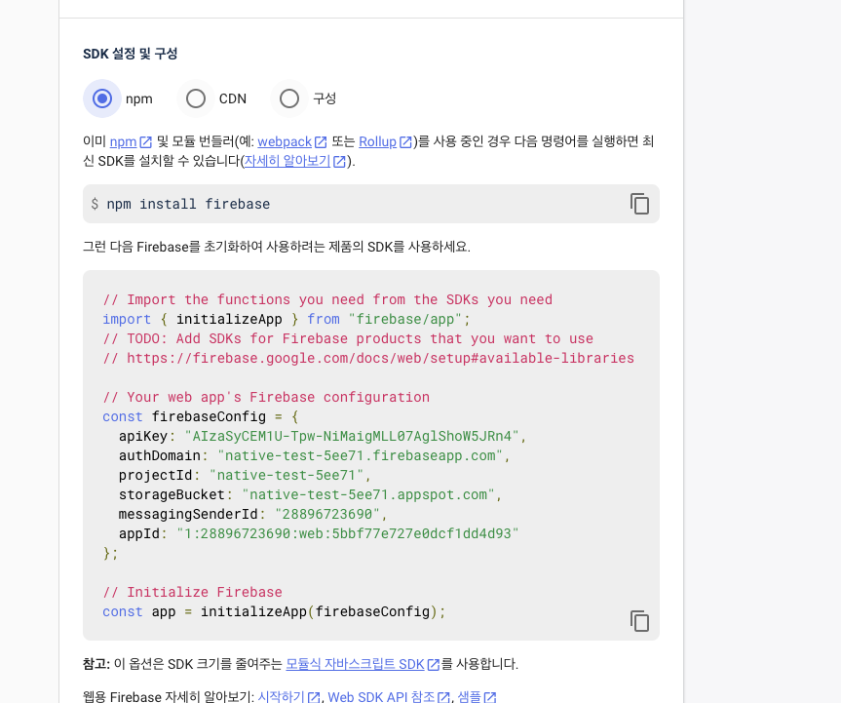This screenshot has height=703, width=841.
Task: Click the "// Your web app's Firebase configuration" comment
Action: (266, 398)
